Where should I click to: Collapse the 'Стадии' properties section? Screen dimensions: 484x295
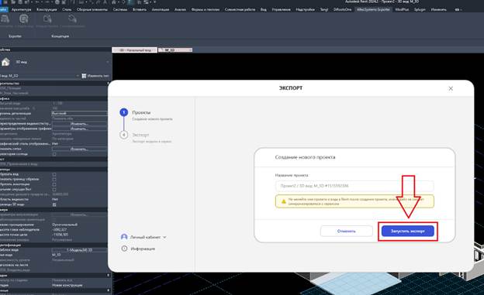(108, 275)
